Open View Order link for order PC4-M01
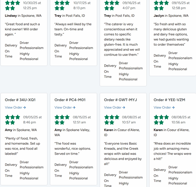 pos(65,107)
